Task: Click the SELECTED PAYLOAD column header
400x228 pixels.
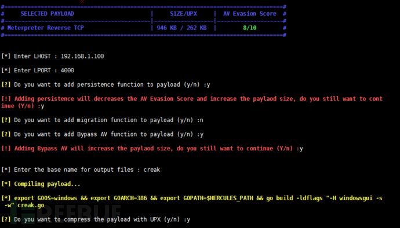Action: [47, 14]
